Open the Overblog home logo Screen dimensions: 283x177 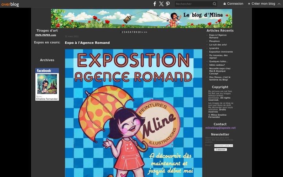pos(10,4)
